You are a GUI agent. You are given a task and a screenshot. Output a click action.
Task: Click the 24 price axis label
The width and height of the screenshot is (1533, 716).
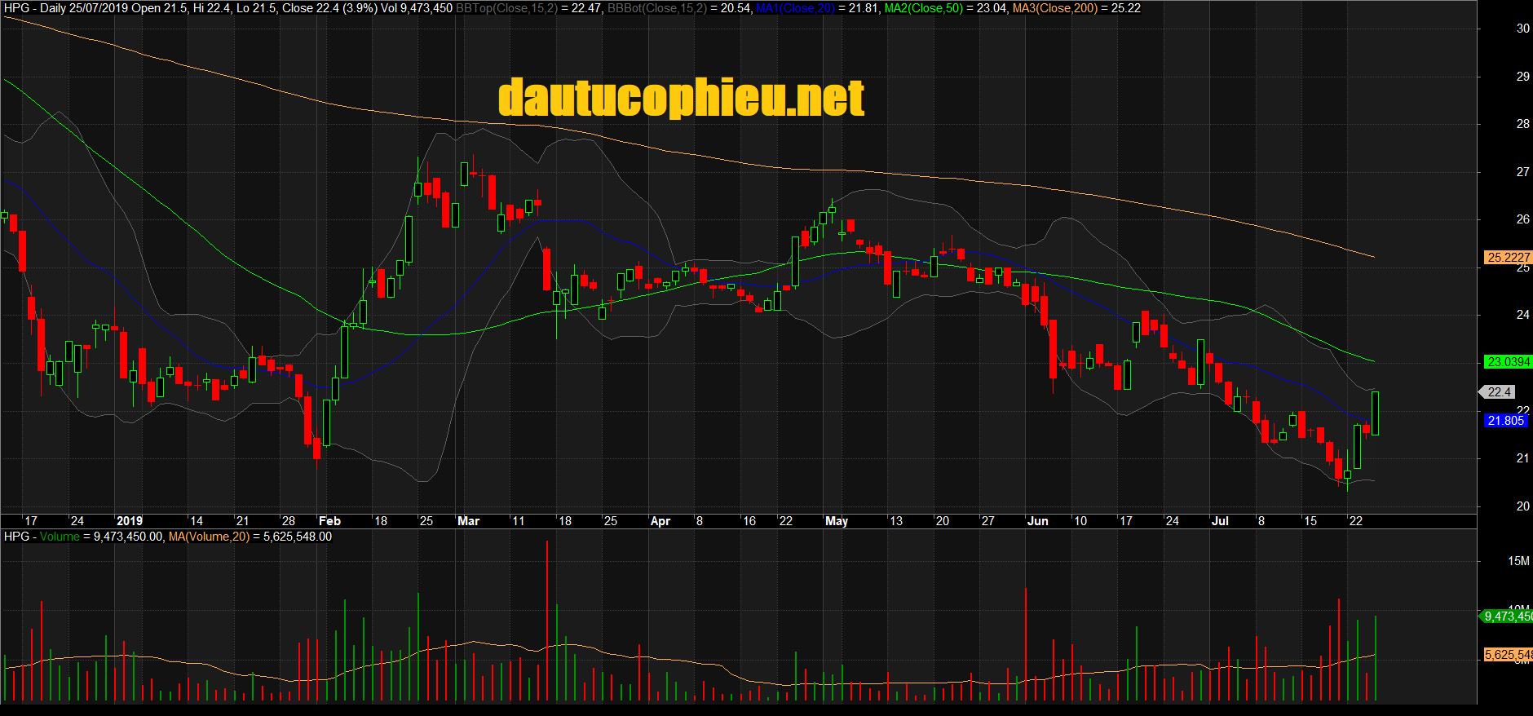(x=1522, y=315)
